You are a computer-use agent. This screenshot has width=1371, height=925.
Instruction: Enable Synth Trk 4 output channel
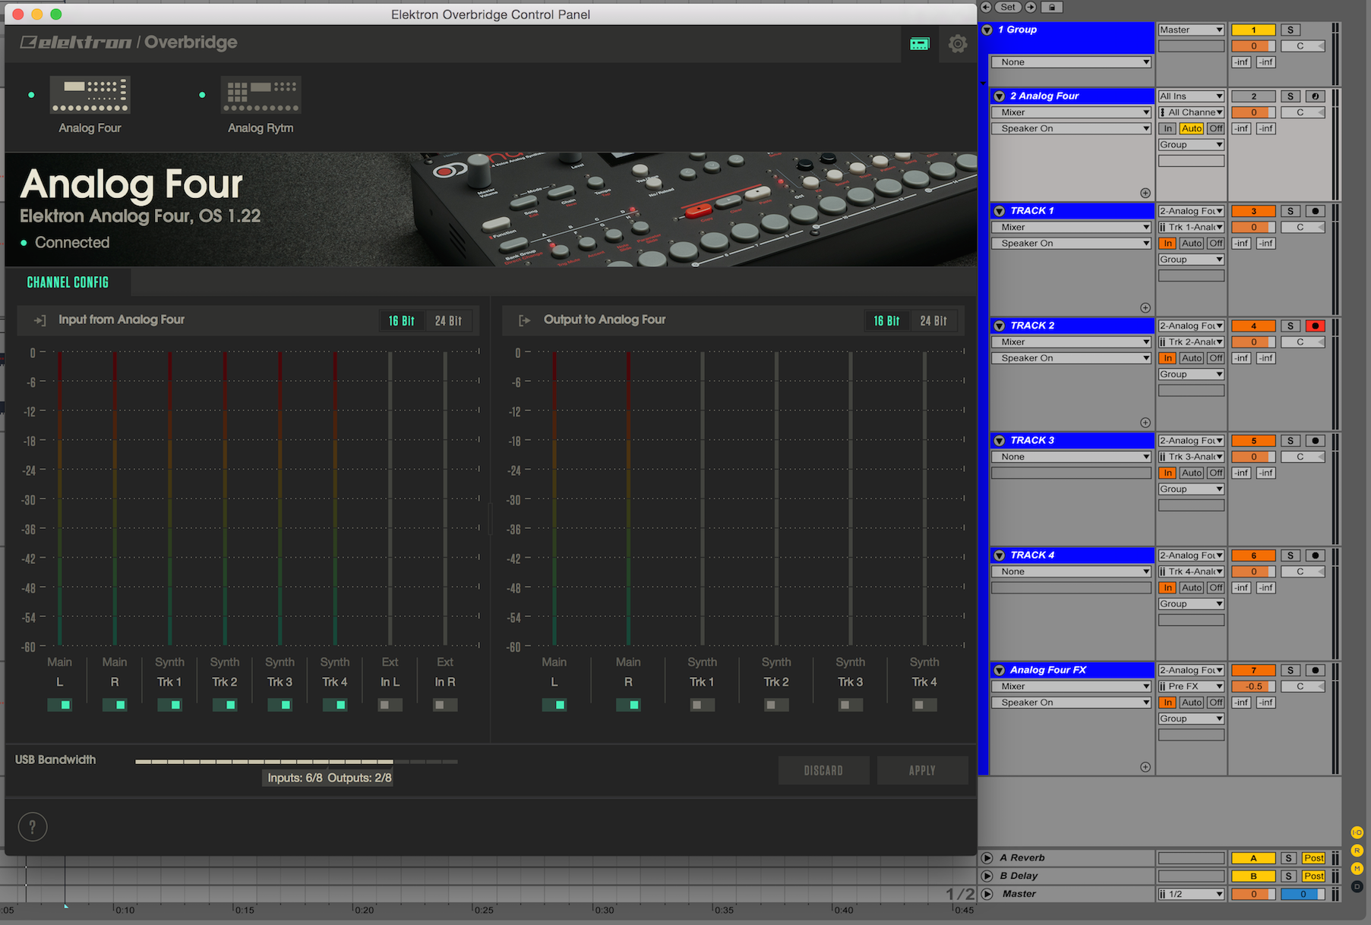click(x=924, y=705)
